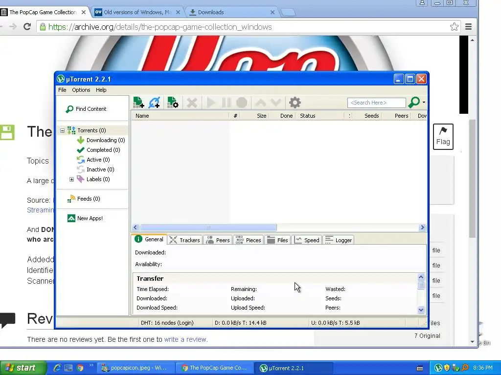
Task: Open the uTorrent Options menu
Action: (81, 90)
